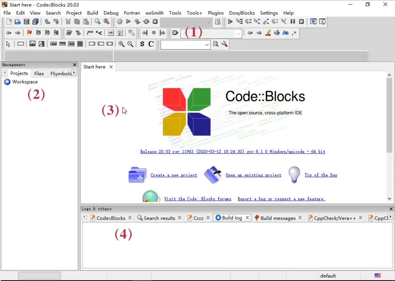Click the Replace icon with red R

pos(106,22)
